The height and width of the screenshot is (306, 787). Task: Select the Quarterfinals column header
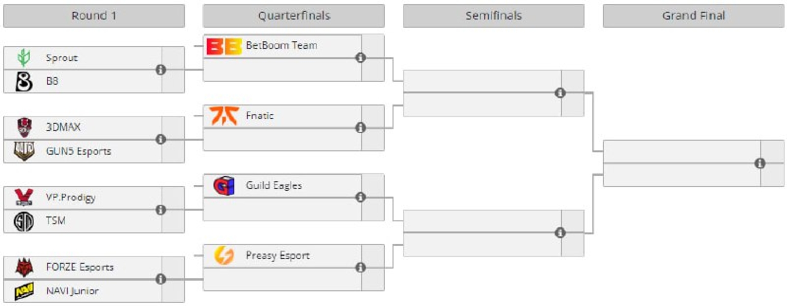293,16
